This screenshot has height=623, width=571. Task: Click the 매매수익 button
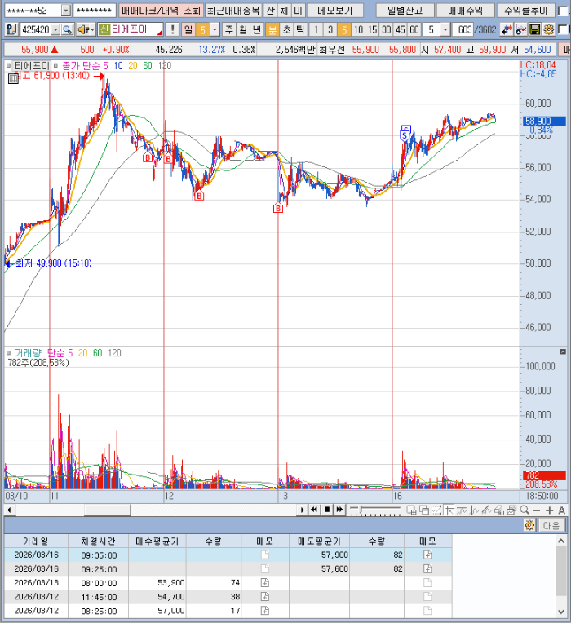coord(465,11)
